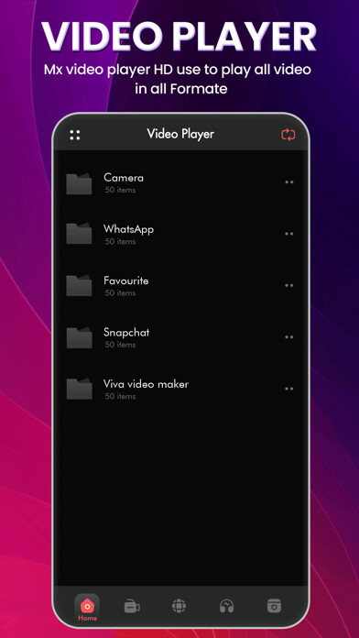Switch to the saved box tab
This screenshot has height=638, width=359.
(274, 607)
